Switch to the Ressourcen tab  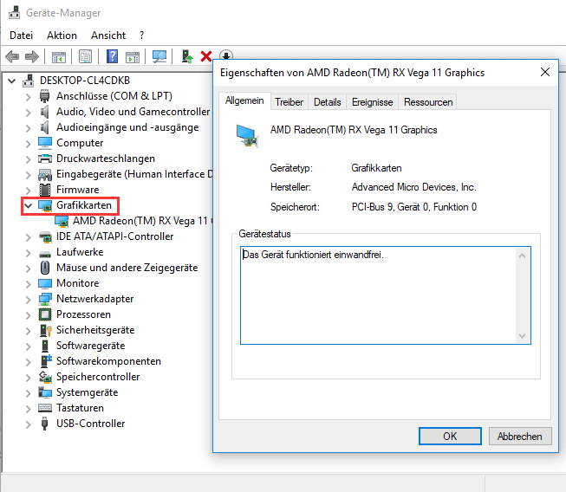(427, 102)
